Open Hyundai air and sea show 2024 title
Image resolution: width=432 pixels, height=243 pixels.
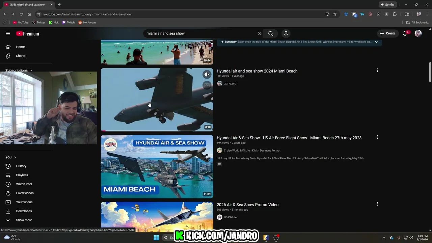[x=257, y=71]
